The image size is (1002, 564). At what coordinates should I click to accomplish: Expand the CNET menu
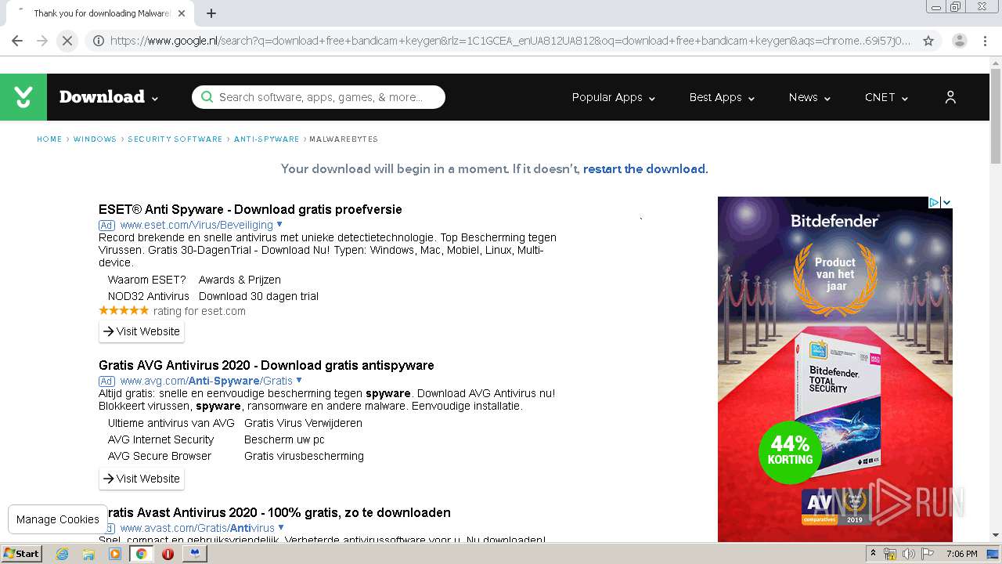[886, 97]
